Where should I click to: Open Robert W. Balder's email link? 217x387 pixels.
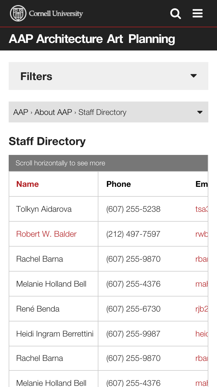(202, 234)
